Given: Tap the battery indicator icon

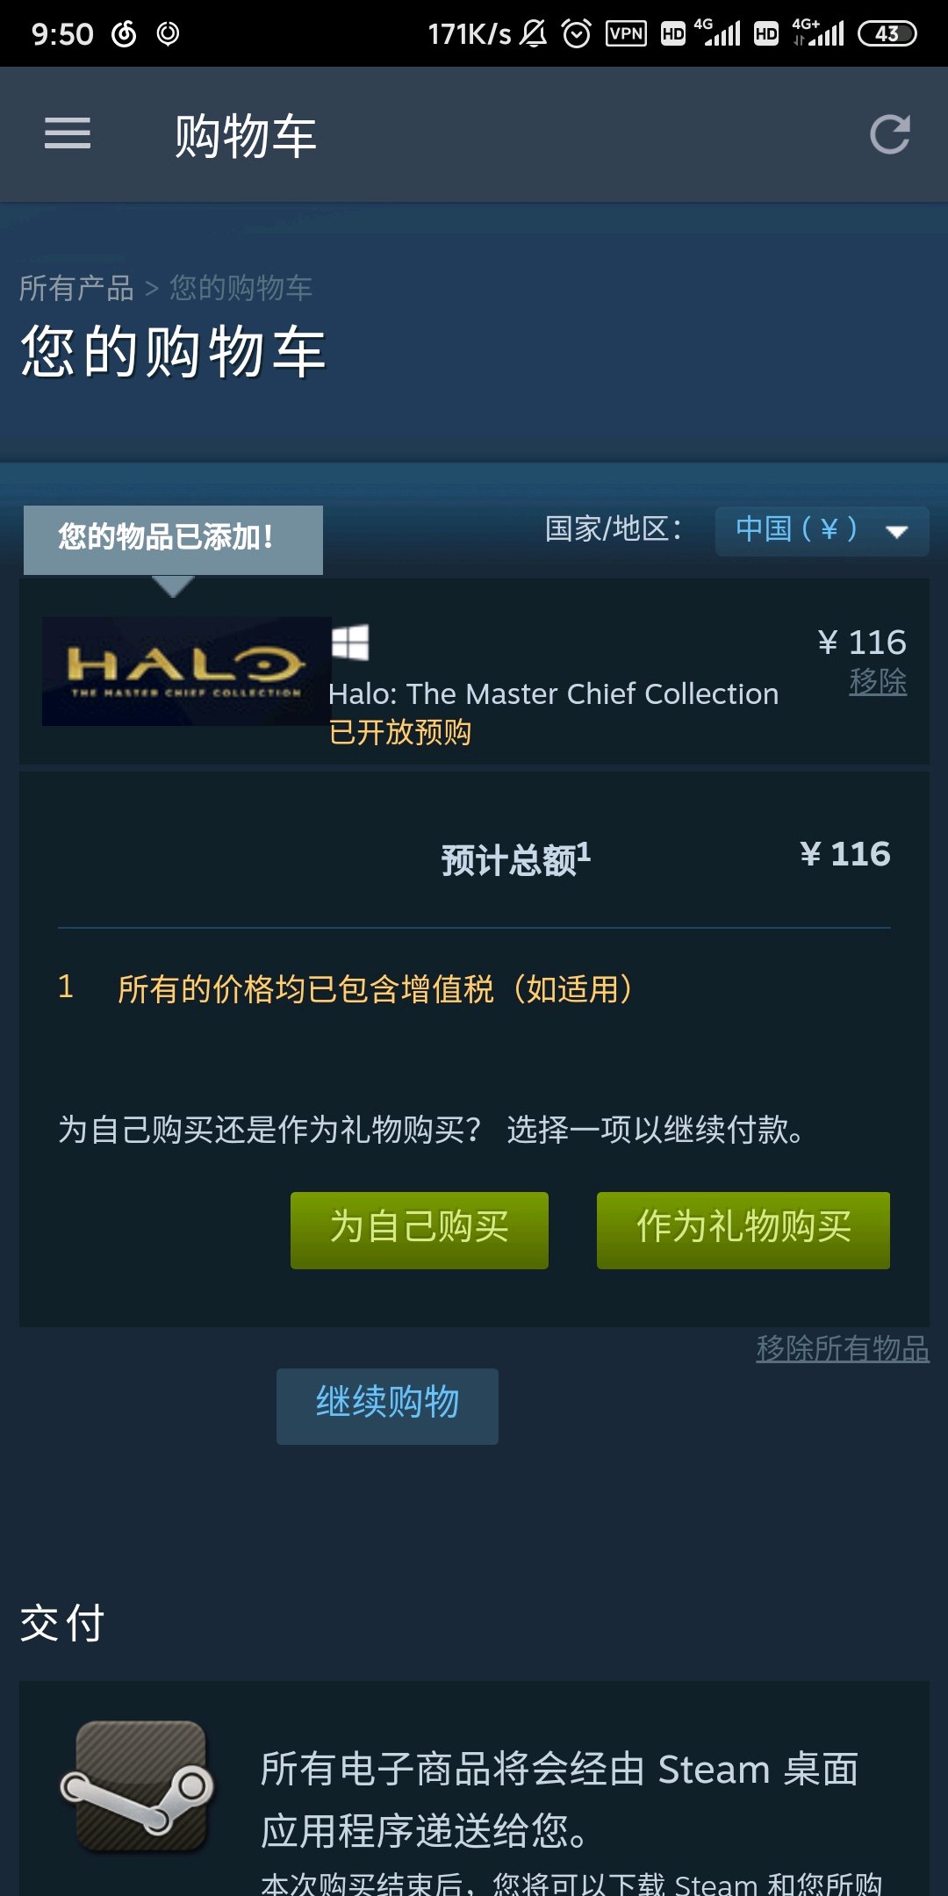Looking at the screenshot, I should click(x=887, y=33).
